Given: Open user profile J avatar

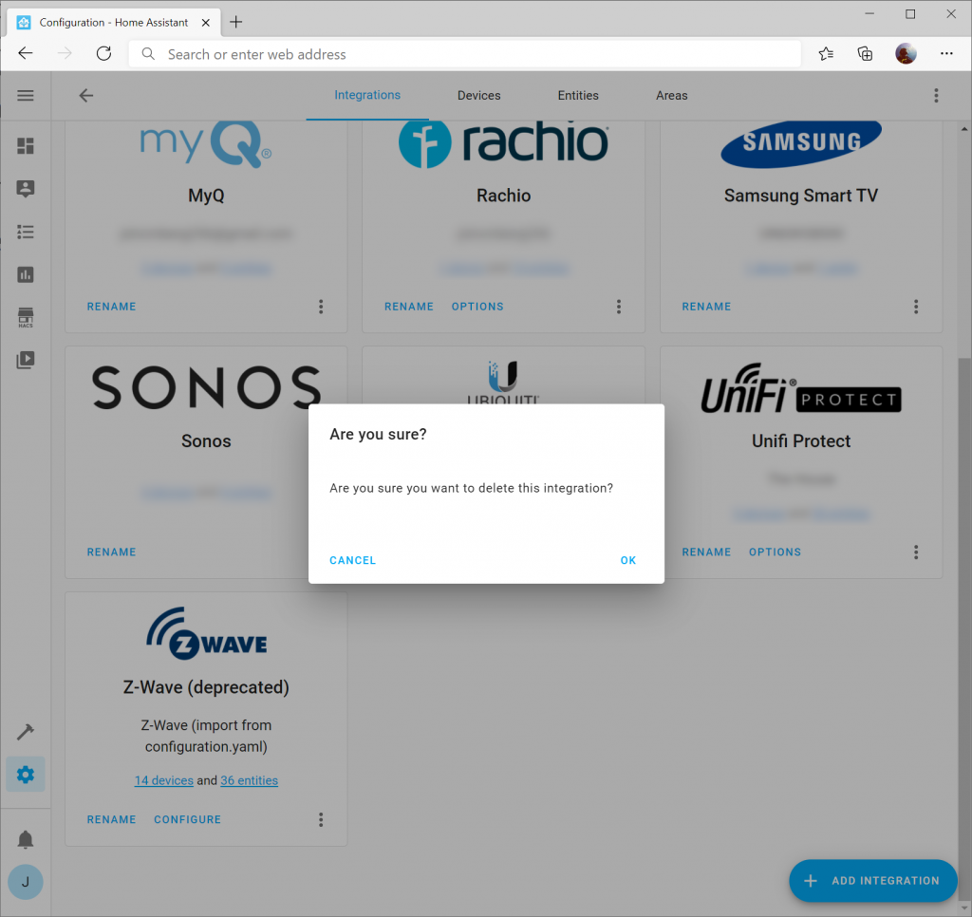Looking at the screenshot, I should pyautogui.click(x=26, y=882).
